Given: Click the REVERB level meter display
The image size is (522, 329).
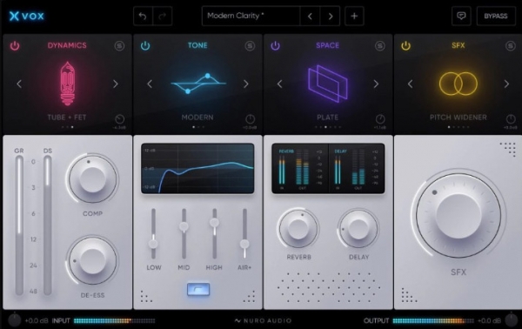Looking at the screenshot, I should coord(300,169).
